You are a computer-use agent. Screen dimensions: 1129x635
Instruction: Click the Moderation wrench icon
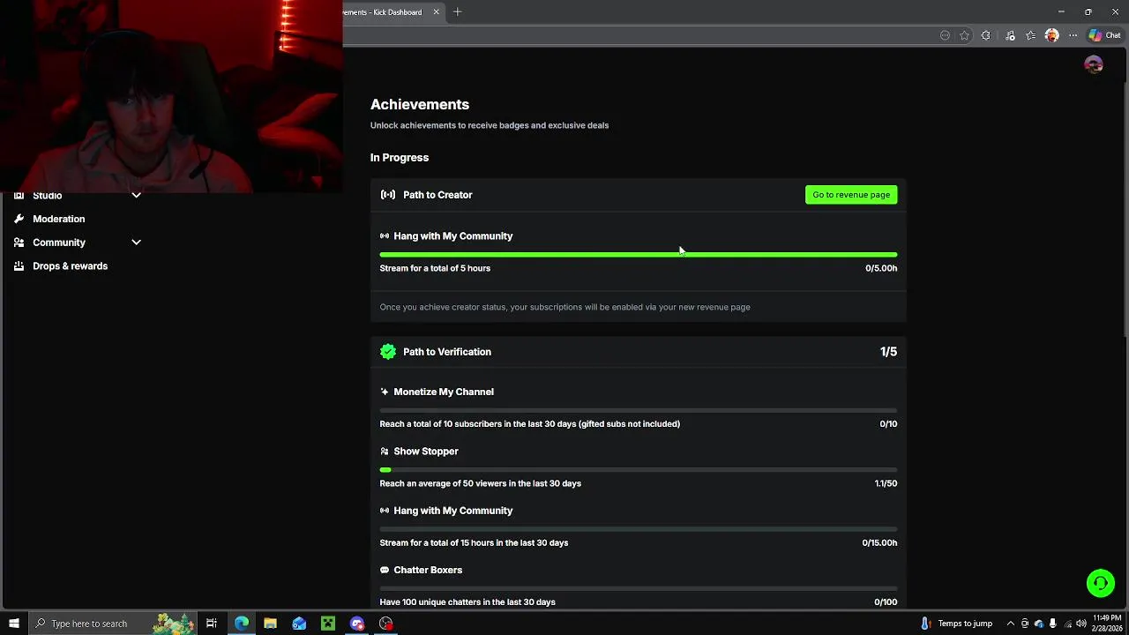click(x=19, y=219)
